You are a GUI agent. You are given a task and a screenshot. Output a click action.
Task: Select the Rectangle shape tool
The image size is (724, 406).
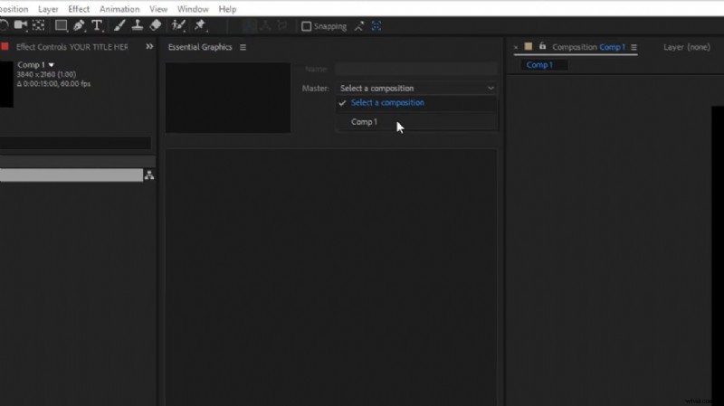pyautogui.click(x=61, y=26)
